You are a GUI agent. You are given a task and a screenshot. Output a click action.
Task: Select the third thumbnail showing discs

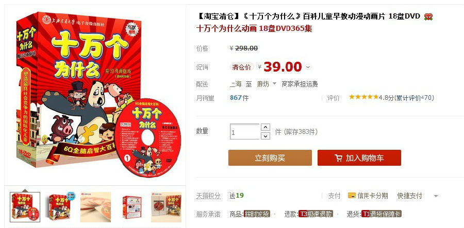pyautogui.click(x=95, y=207)
